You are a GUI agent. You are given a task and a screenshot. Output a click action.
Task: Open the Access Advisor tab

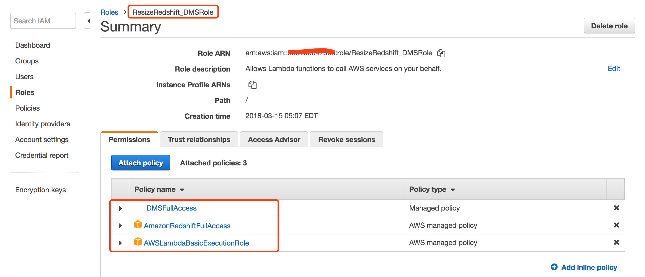274,140
